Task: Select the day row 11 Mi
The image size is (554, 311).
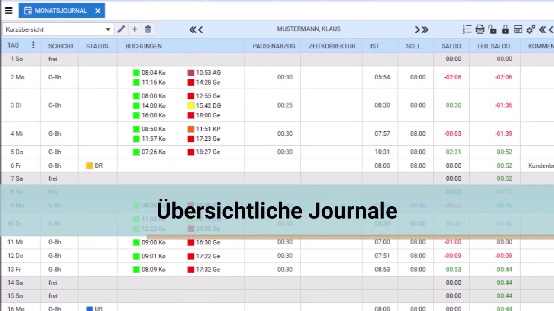Action: pos(277,242)
